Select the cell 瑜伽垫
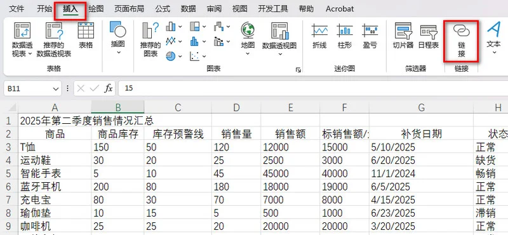The height and width of the screenshot is (235, 508). pos(55,213)
